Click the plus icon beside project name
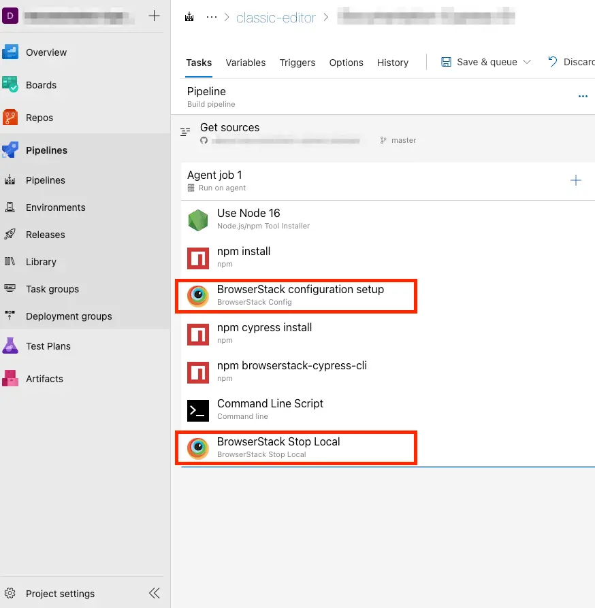The height and width of the screenshot is (608, 595). click(155, 16)
